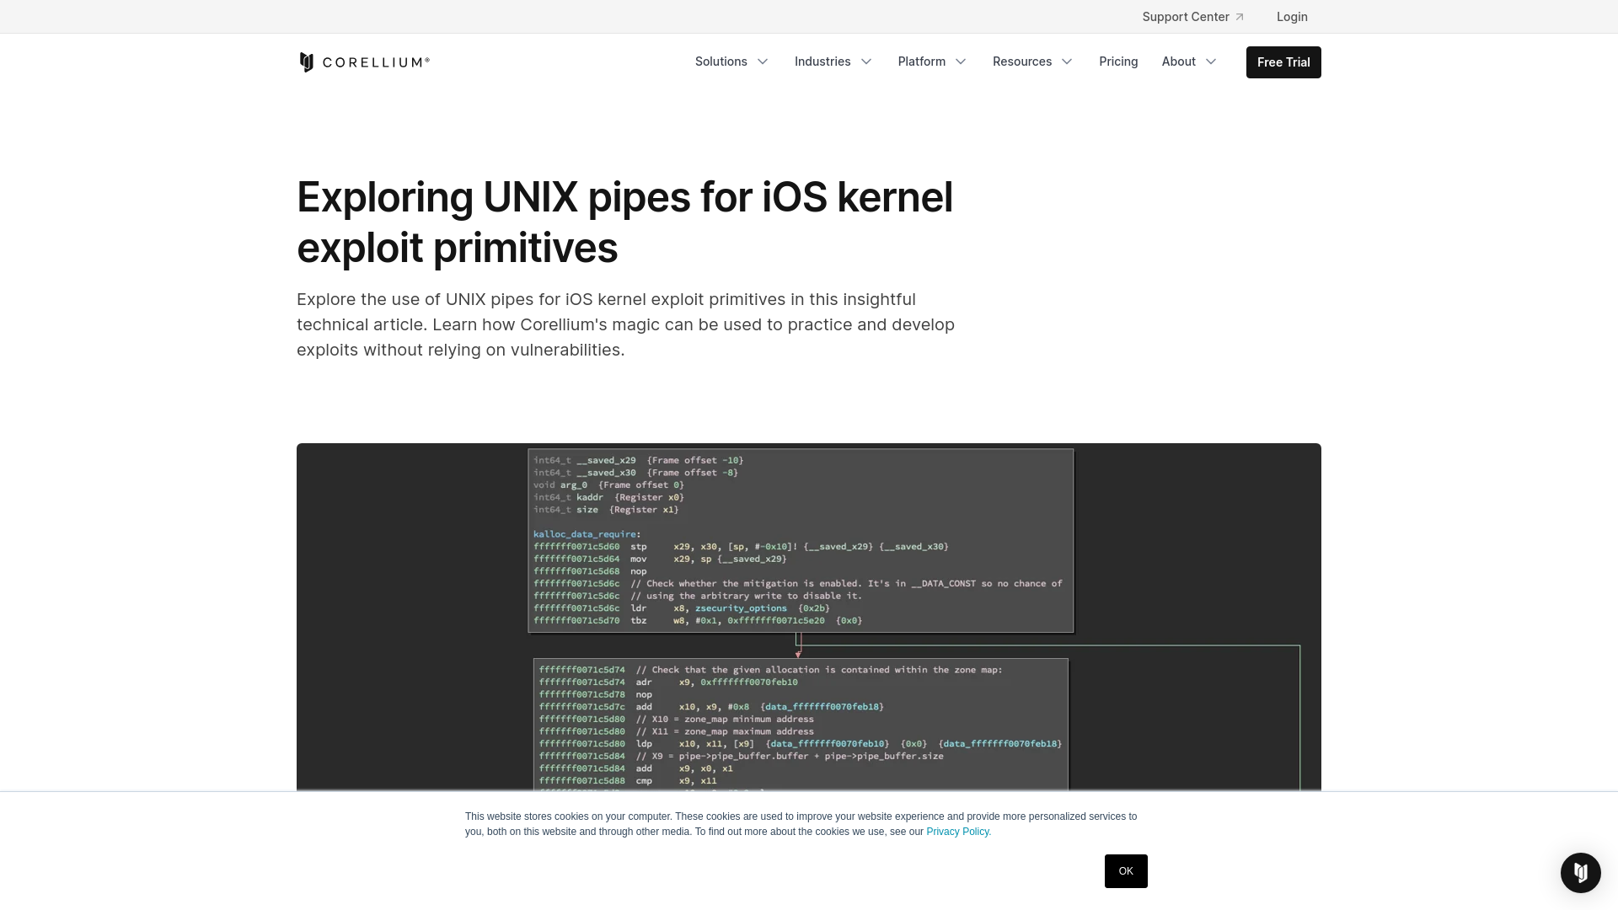
Task: Open the Privacy Policy link
Action: point(958,832)
